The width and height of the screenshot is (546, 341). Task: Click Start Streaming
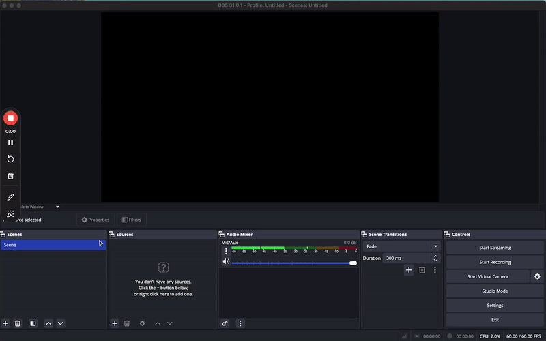pyautogui.click(x=495, y=248)
